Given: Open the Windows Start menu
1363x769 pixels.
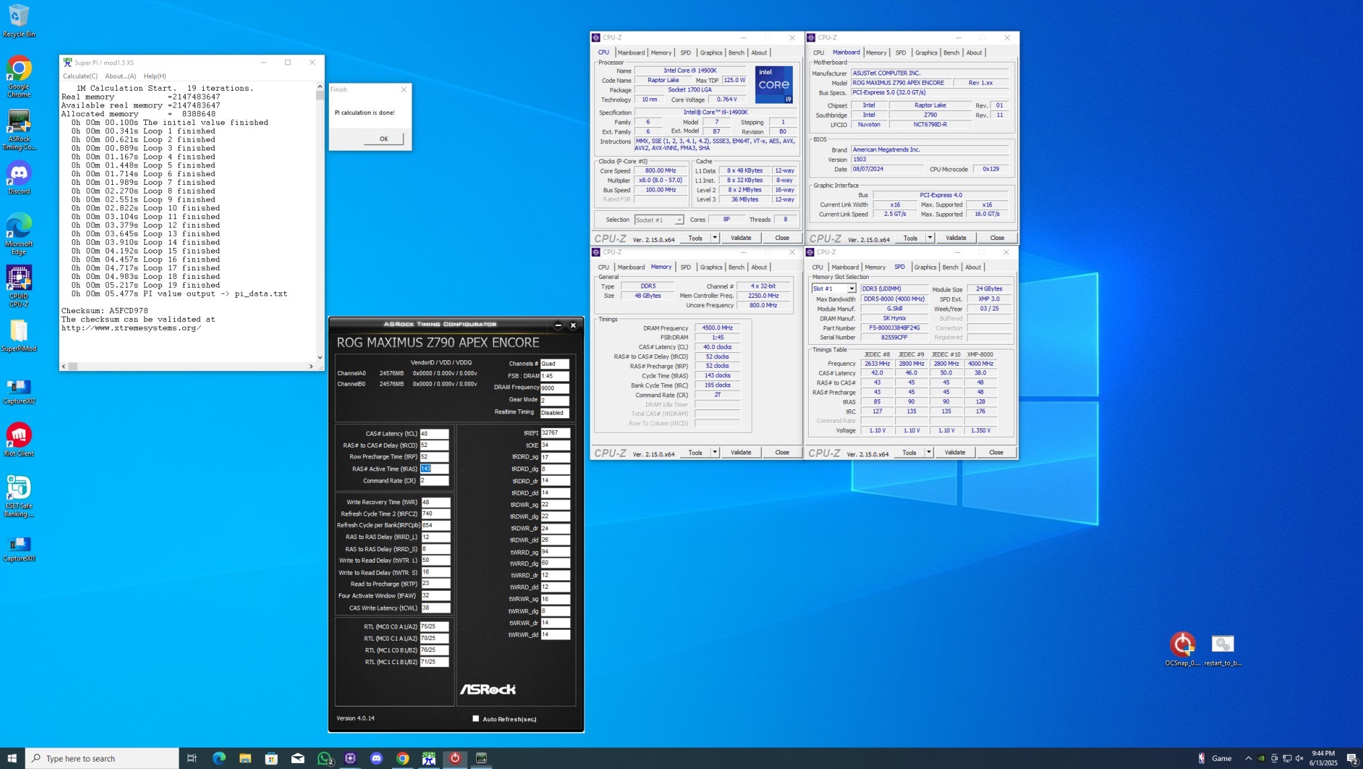Looking at the screenshot, I should (x=12, y=758).
